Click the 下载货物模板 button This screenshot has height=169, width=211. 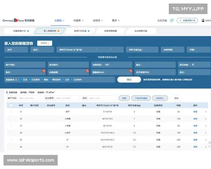[x=142, y=98]
